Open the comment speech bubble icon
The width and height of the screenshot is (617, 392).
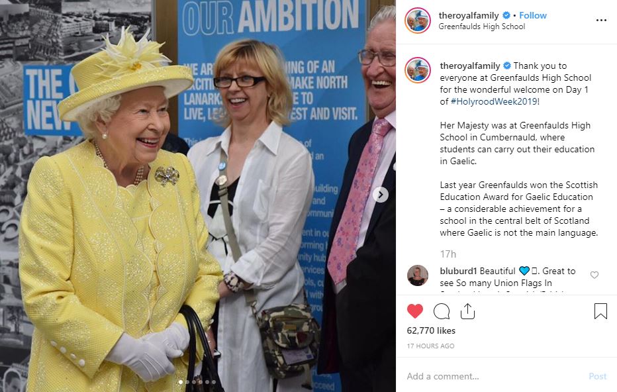442,311
